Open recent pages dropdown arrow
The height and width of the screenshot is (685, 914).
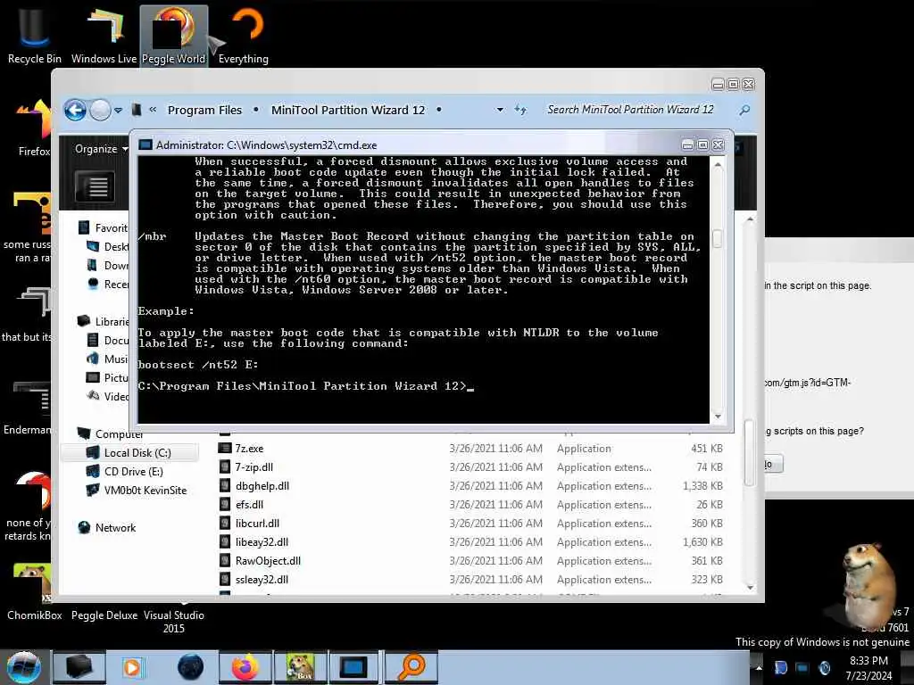119,110
